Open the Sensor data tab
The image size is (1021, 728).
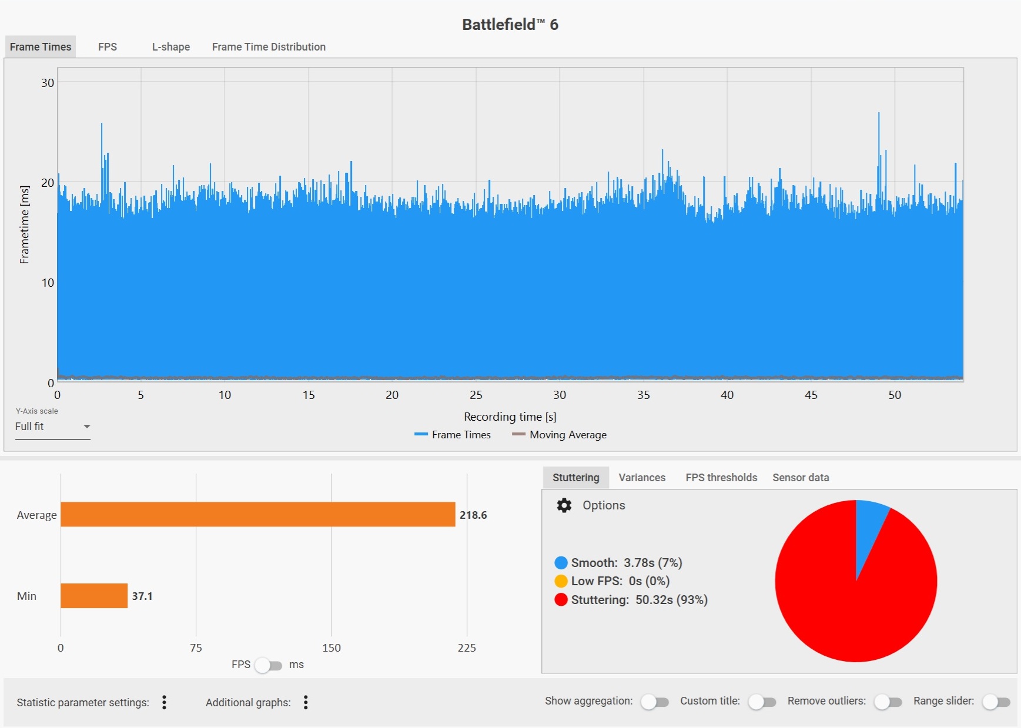click(x=801, y=478)
